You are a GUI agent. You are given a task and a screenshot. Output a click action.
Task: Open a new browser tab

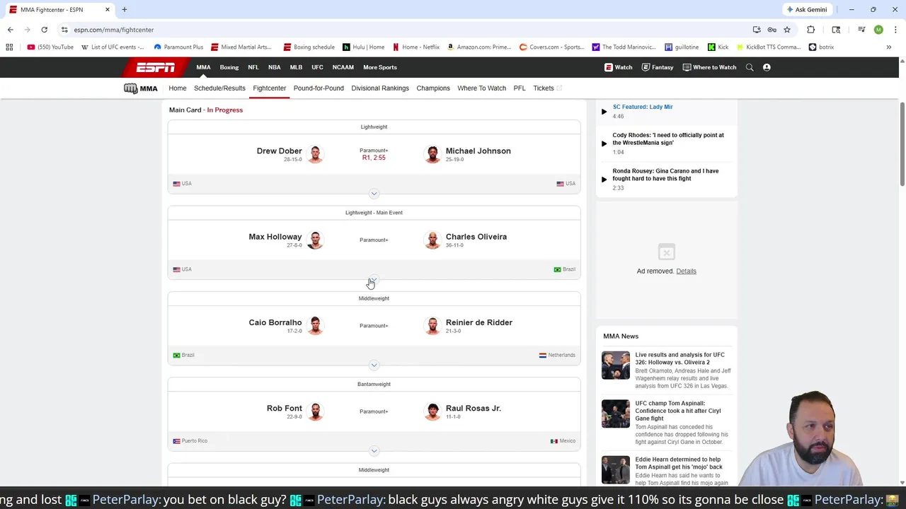[125, 9]
